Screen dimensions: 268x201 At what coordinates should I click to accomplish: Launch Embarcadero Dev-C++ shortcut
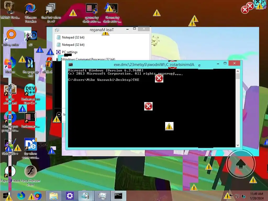pos(31,94)
